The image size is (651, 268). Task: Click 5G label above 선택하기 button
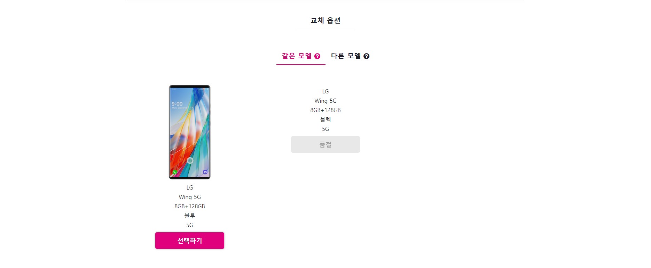click(190, 225)
